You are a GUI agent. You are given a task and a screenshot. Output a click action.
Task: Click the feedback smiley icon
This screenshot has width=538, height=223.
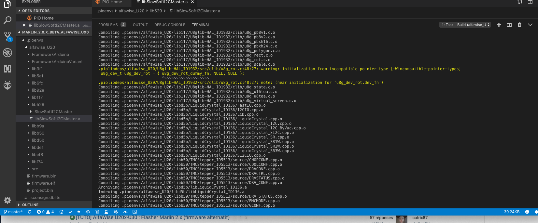tap(527, 212)
